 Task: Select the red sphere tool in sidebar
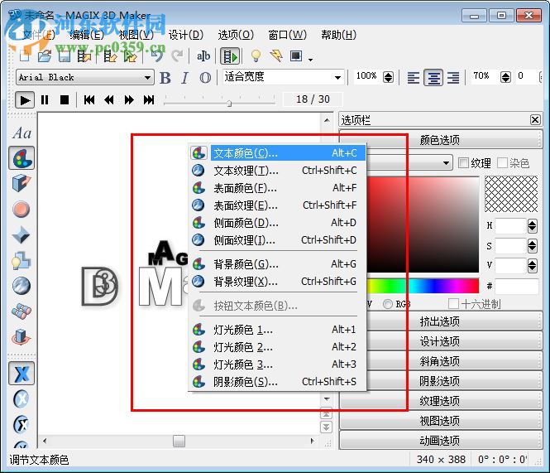[21, 209]
